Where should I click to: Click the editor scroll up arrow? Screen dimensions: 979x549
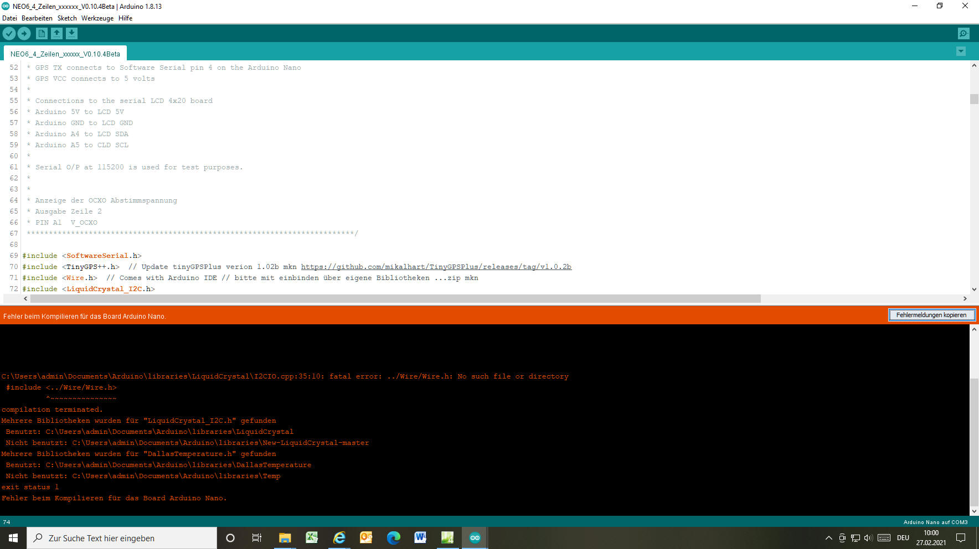(974, 65)
